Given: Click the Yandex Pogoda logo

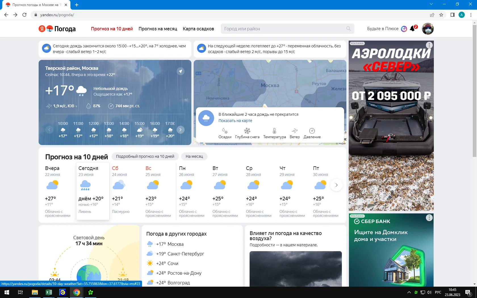Looking at the screenshot, I should (x=57, y=29).
